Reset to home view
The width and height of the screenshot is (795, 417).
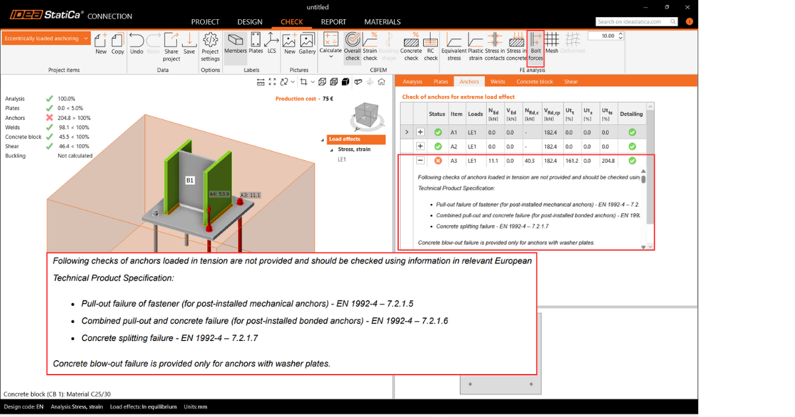point(382,82)
